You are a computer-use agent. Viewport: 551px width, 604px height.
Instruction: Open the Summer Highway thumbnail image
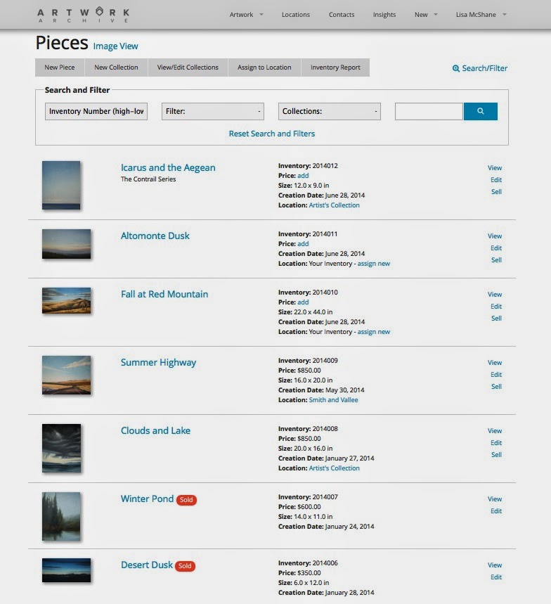[67, 375]
